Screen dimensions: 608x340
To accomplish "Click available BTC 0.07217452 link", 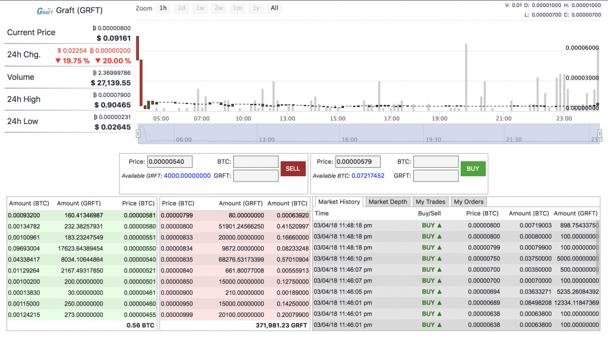I will [368, 176].
